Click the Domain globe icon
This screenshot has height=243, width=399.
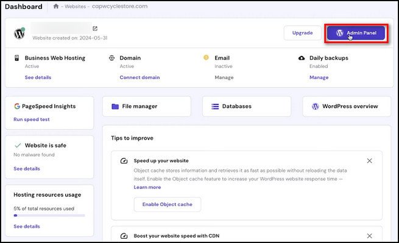click(x=111, y=58)
